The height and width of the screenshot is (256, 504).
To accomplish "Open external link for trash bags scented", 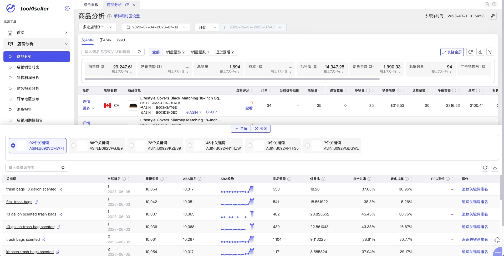I will pyautogui.click(x=44, y=240).
